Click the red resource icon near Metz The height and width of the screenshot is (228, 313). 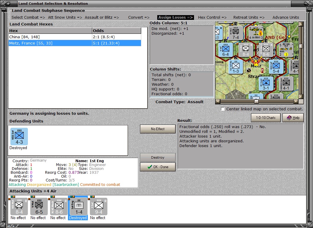(x=262, y=70)
